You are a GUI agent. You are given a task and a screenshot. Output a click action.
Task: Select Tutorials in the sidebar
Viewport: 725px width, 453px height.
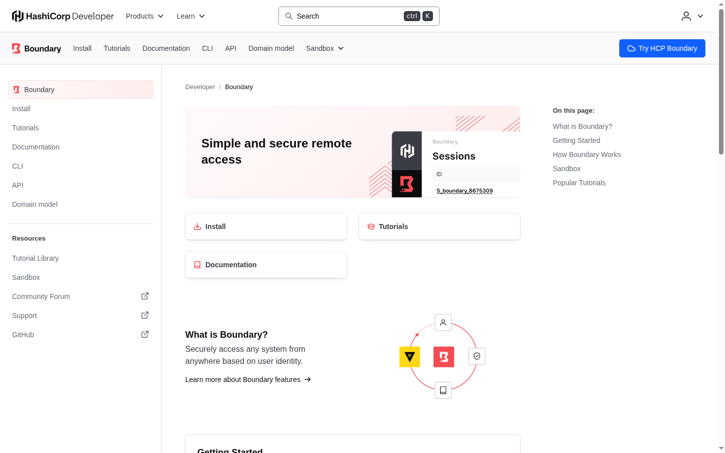click(x=81, y=128)
